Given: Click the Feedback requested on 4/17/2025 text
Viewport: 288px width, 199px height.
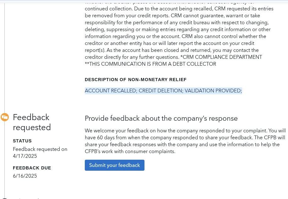Looking at the screenshot, I should click(40, 152).
